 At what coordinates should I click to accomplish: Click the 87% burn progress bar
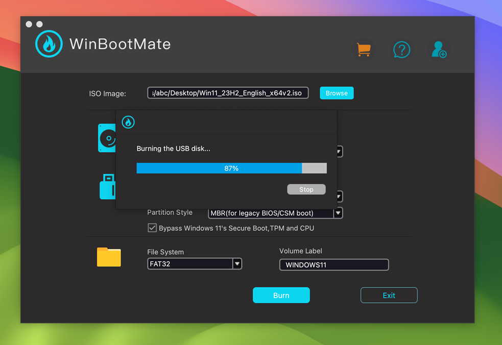[231, 168]
